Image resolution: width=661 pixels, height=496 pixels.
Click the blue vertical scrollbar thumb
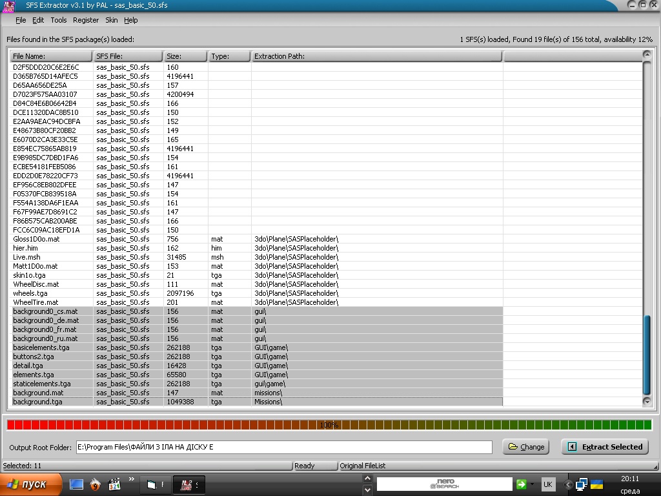tap(647, 355)
